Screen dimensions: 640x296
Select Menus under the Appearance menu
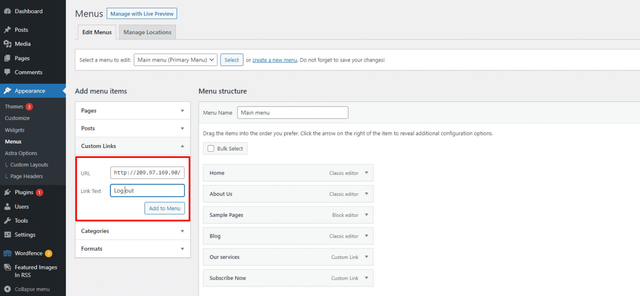12,141
